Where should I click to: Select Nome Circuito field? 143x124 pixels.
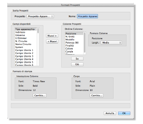pos(26,44)
